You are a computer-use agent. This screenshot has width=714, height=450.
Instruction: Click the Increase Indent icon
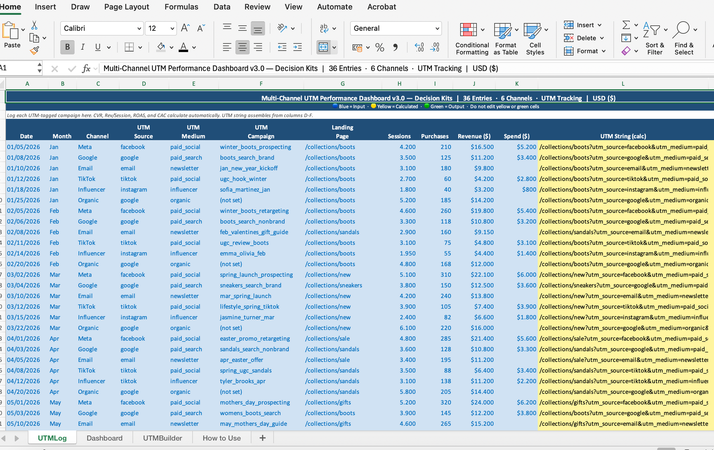(298, 47)
